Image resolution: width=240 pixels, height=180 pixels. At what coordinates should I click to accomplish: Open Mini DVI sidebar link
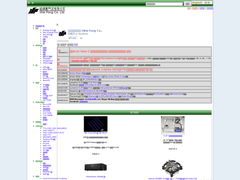pos(48,35)
